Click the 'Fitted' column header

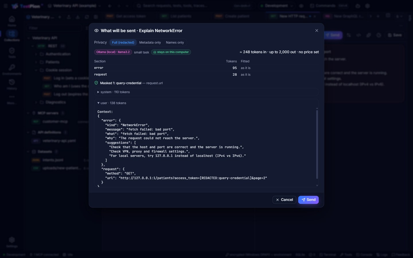[x=245, y=61]
